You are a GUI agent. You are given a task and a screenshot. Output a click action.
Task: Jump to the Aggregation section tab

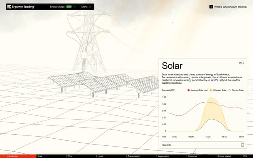[163, 156]
